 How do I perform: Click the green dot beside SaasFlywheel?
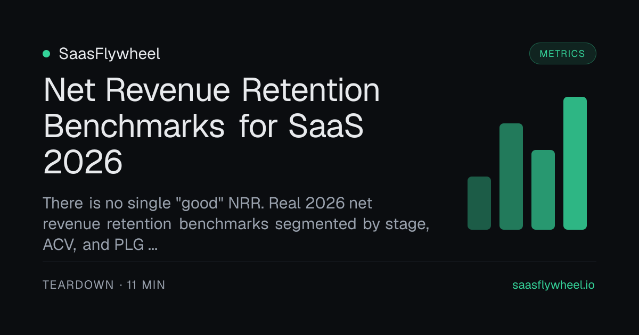click(46, 54)
